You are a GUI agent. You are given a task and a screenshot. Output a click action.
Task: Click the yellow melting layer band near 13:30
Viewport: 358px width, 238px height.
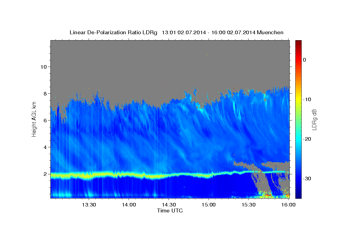89,175
